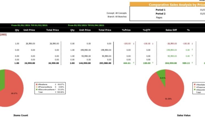Click the Items Count chart caption
Viewport: 205px width, 137px height.
click(x=21, y=115)
